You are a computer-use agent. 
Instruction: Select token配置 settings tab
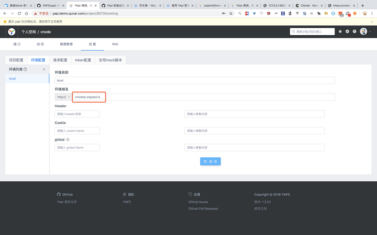point(83,60)
